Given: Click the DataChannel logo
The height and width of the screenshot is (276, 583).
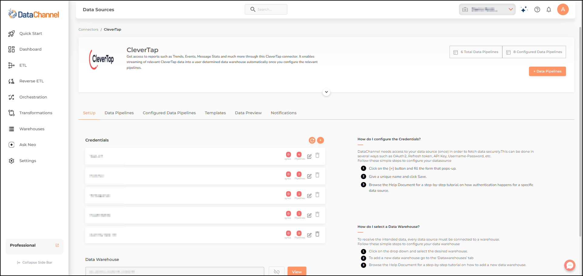Looking at the screenshot, I should click(x=34, y=14).
